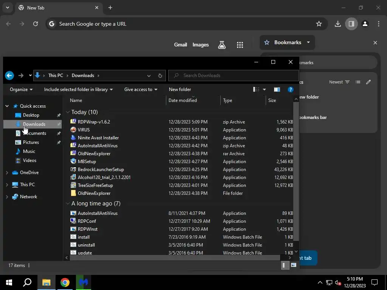This screenshot has height=290, width=387.
Task: Select the RDPWInst application icon
Action: (x=73, y=229)
